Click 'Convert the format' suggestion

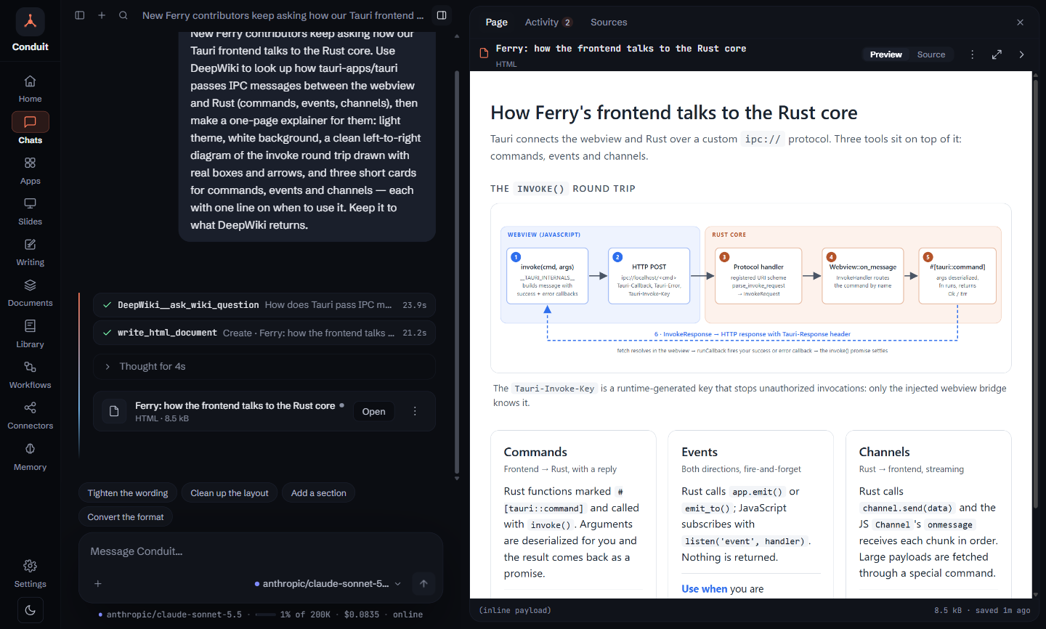click(126, 517)
